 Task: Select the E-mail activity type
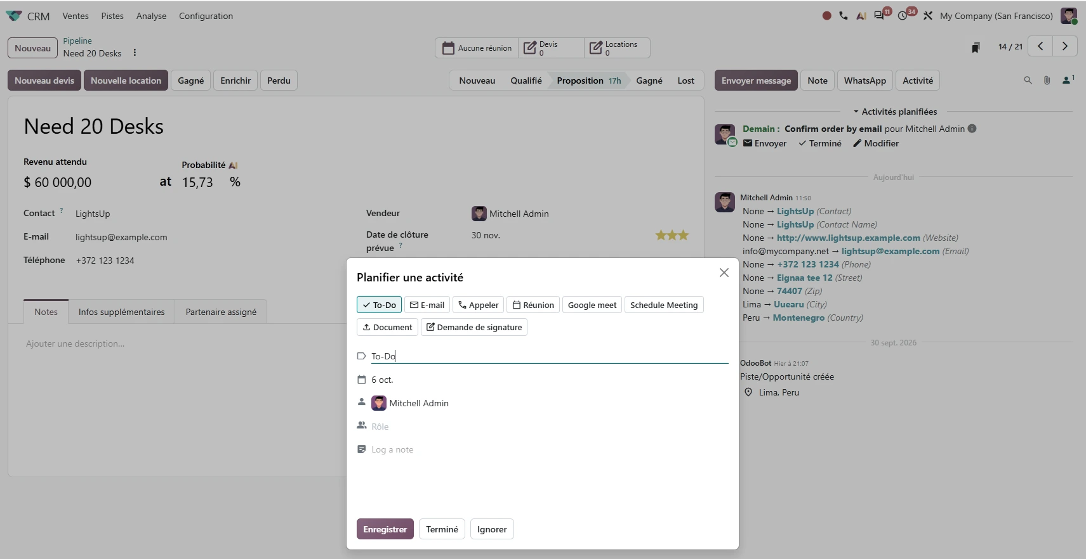[427, 305]
